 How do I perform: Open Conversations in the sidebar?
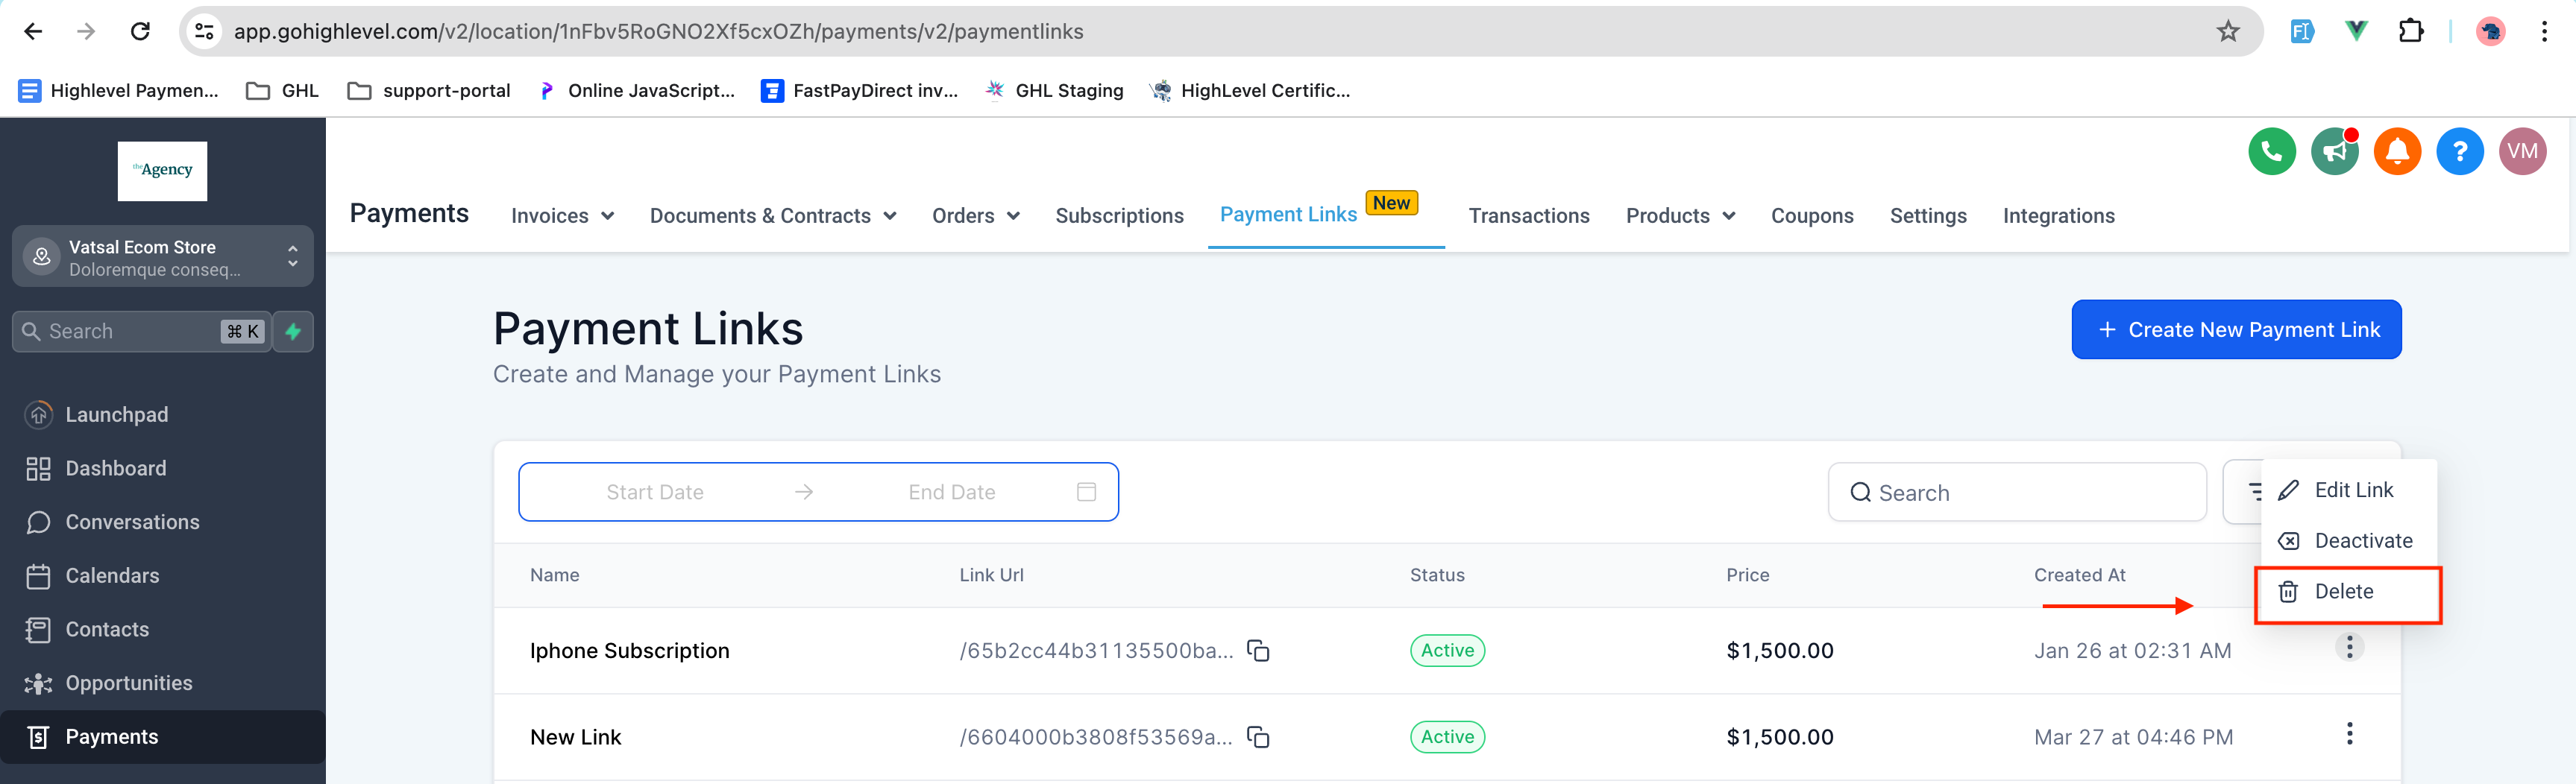132,522
